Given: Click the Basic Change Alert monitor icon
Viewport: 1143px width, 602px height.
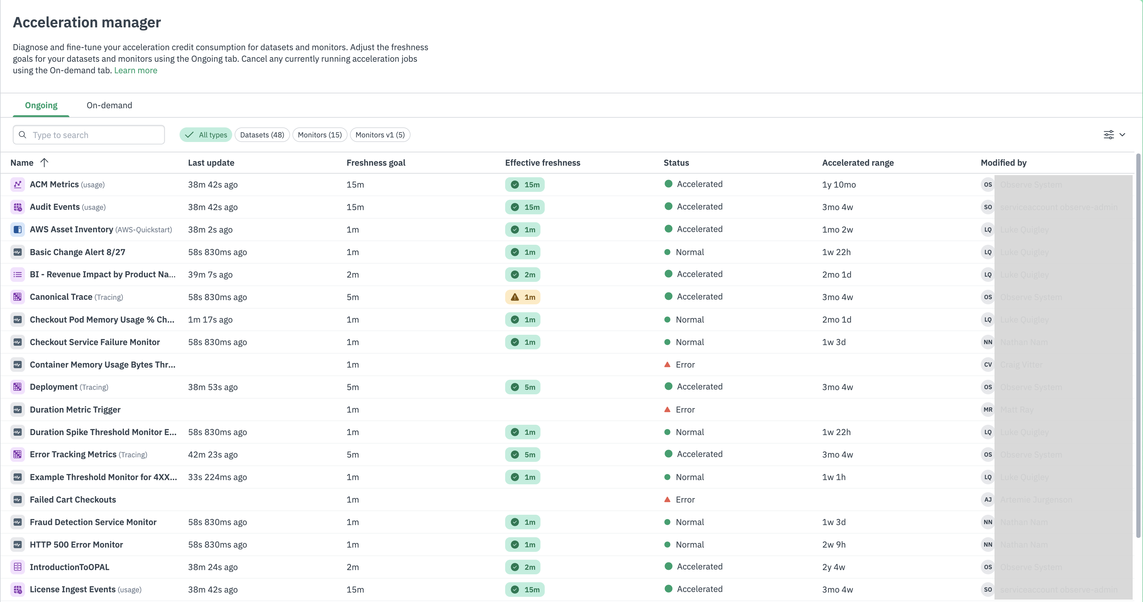Looking at the screenshot, I should [x=17, y=252].
